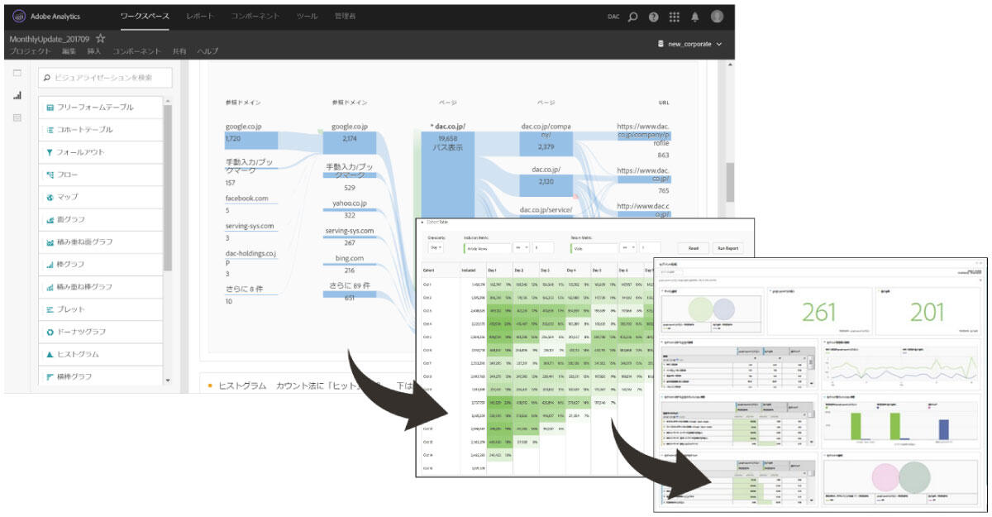The width and height of the screenshot is (992, 517).
Task: Open the コンポーネント menu in project bar
Action: tap(136, 51)
